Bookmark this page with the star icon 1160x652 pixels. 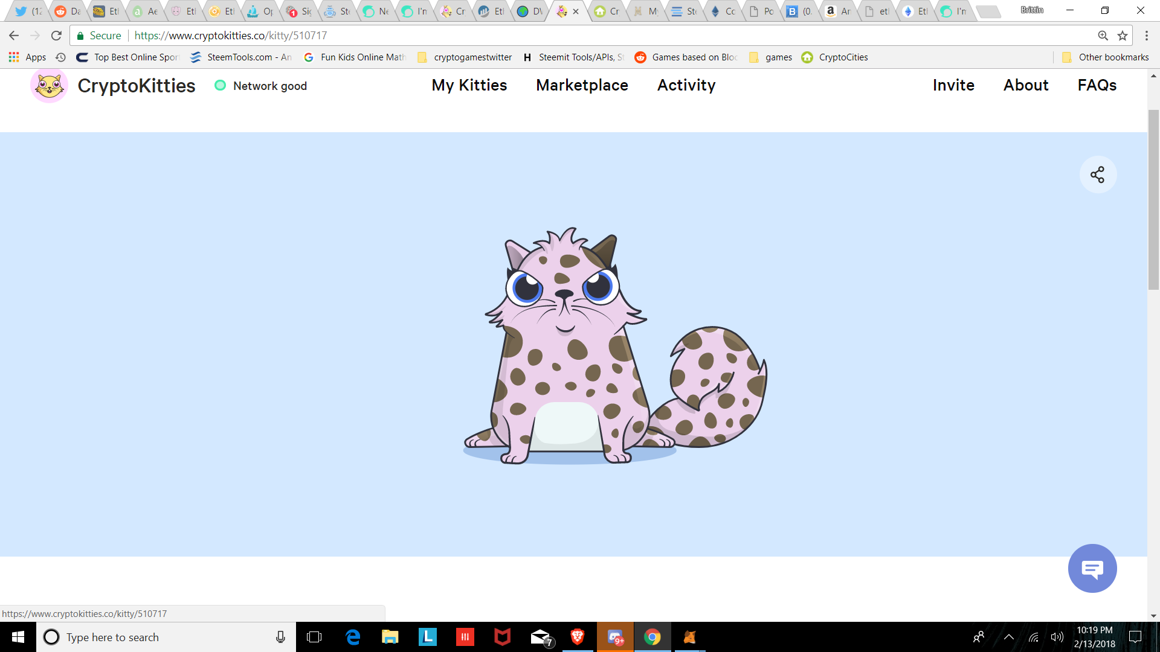tap(1123, 36)
